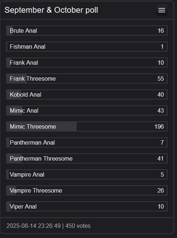Choose the Mimic Anal poll entry
Image resolution: width=177 pixels, height=238 pixels.
point(87,110)
